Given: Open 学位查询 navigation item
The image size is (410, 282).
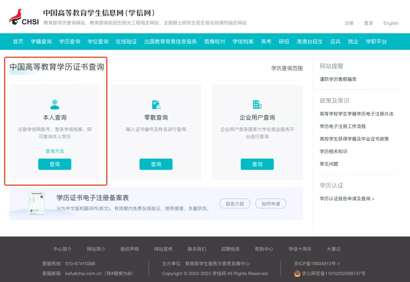Looking at the screenshot, I should coord(98,42).
